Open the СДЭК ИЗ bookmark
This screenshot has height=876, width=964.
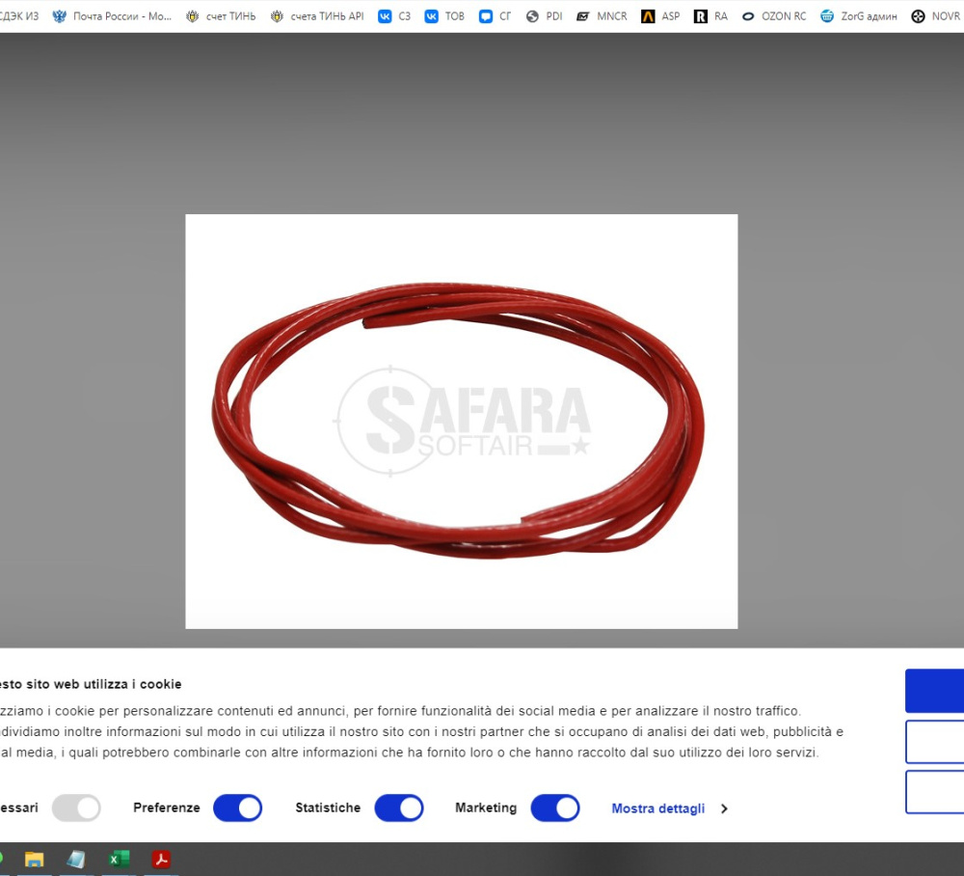[x=18, y=16]
